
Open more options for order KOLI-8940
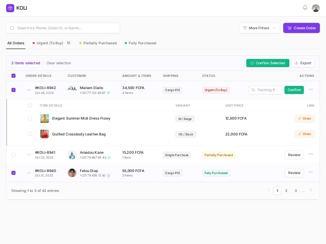point(311,172)
